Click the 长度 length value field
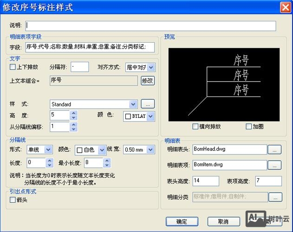The height and width of the screenshot is (232, 293). click(36, 163)
